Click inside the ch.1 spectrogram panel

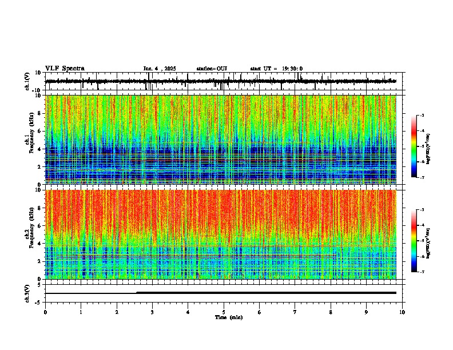tap(221, 140)
